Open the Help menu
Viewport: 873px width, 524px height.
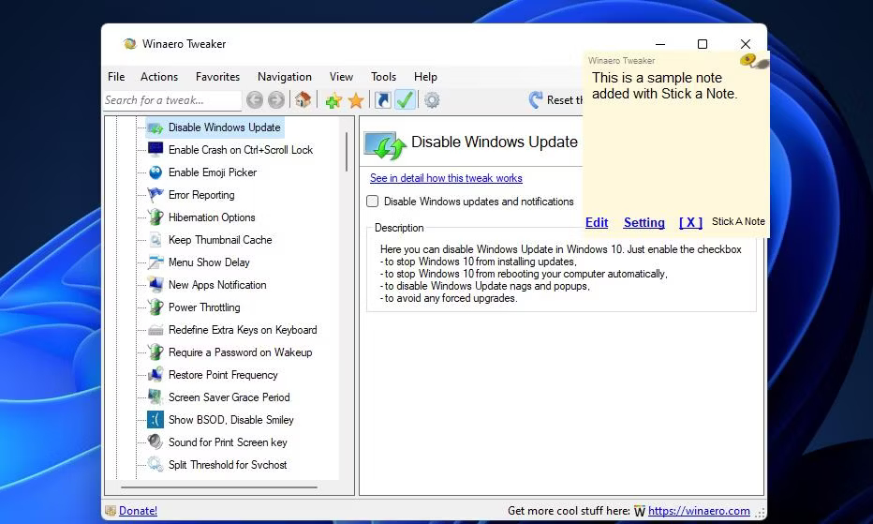click(x=425, y=77)
